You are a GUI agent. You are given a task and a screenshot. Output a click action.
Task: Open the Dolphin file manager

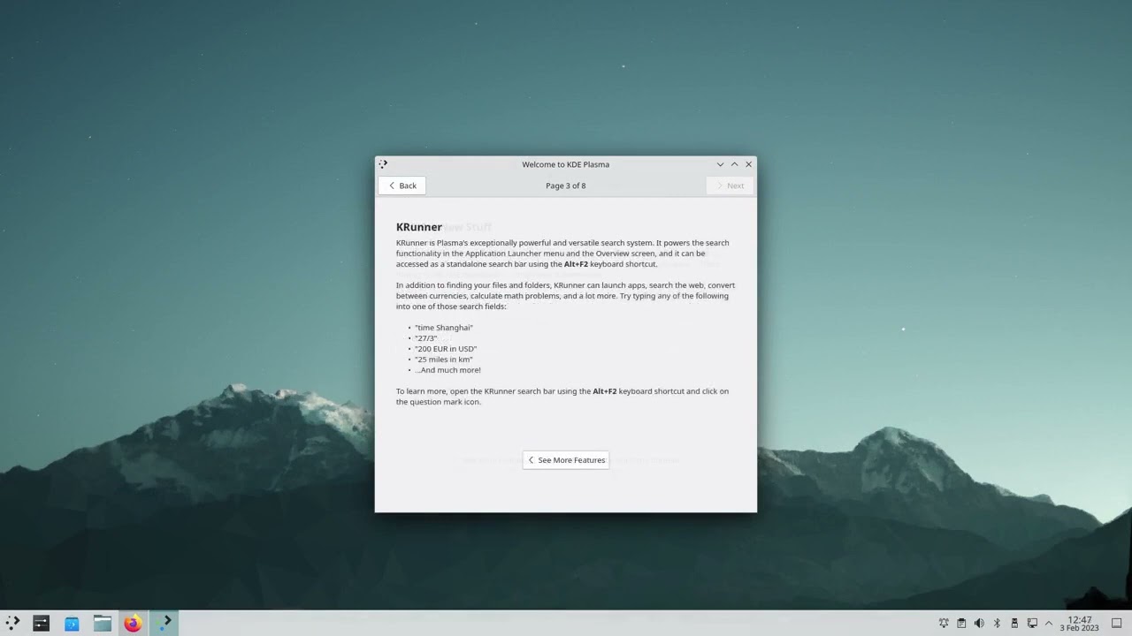coord(103,624)
